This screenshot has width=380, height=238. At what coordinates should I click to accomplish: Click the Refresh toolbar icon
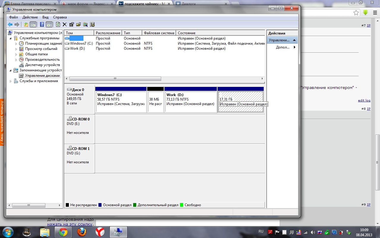(x=58, y=25)
